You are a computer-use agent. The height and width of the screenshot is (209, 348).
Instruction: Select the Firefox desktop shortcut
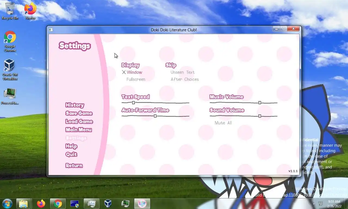click(30, 11)
